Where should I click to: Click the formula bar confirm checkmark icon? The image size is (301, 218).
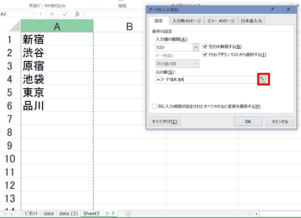65,14
